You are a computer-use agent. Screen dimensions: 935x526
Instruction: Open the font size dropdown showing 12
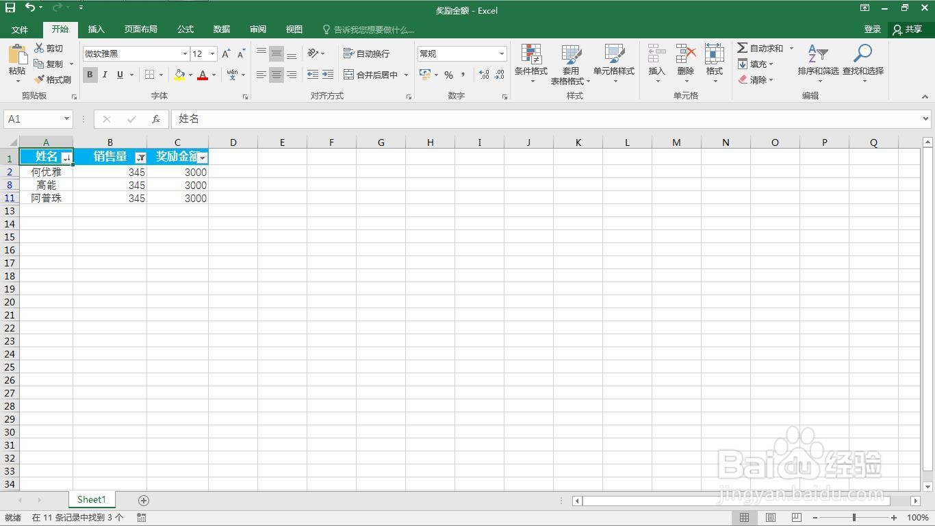click(212, 53)
